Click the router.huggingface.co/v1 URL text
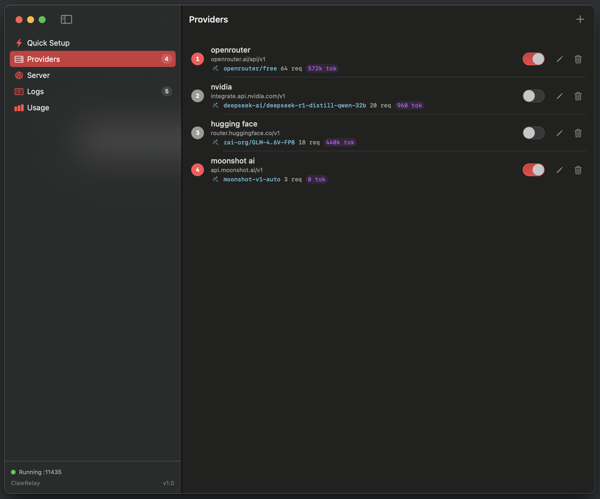This screenshot has width=600, height=499. pos(245,133)
